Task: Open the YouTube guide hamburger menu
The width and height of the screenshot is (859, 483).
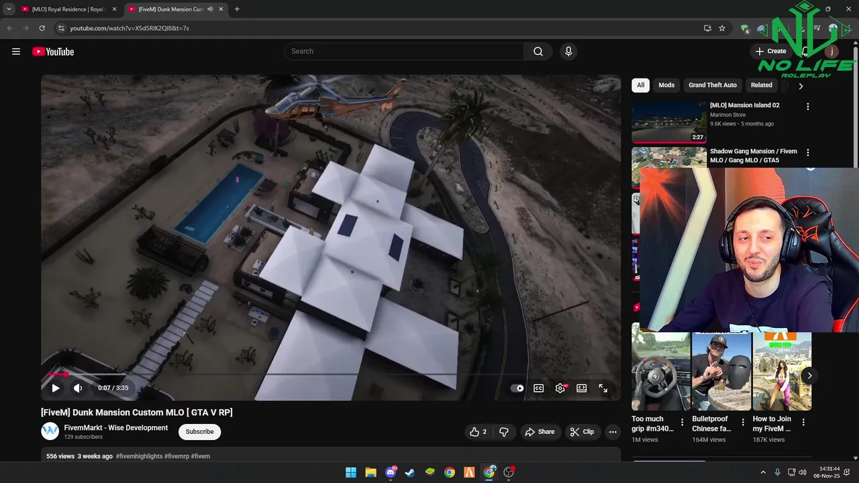Action: [x=16, y=52]
